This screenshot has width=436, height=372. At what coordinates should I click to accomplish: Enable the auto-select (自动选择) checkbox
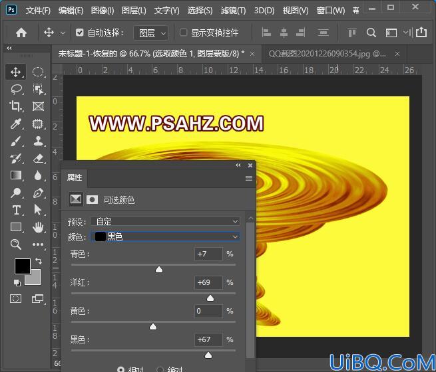(x=79, y=33)
